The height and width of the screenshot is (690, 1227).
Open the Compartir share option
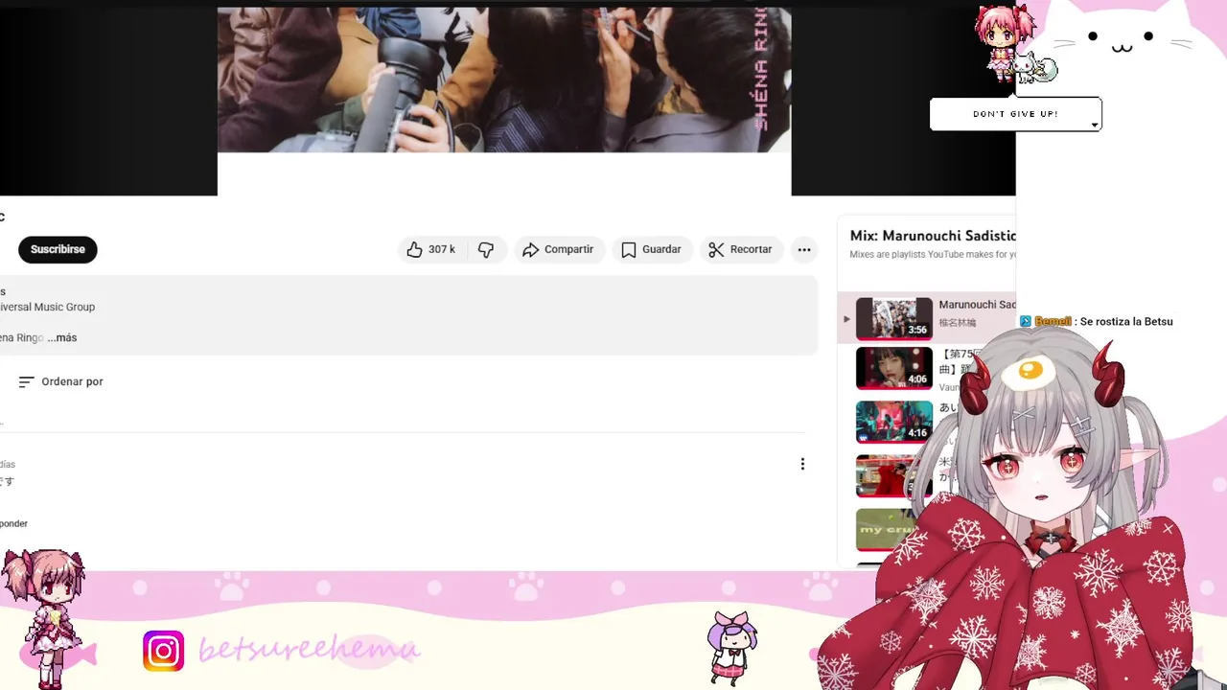coord(559,249)
